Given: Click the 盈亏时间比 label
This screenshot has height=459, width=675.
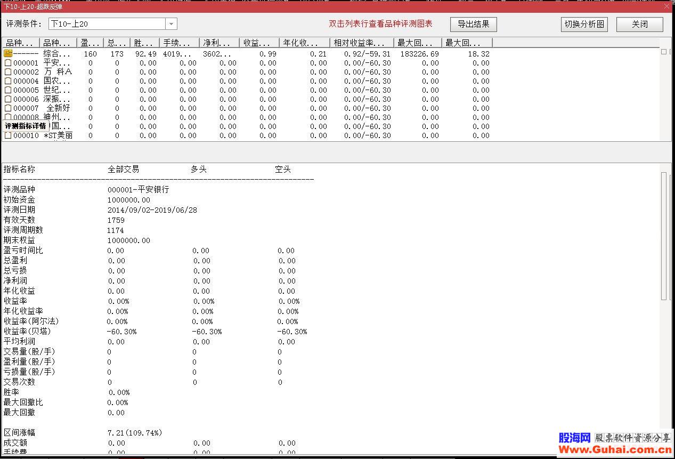Looking at the screenshot, I should pyautogui.click(x=23, y=251).
